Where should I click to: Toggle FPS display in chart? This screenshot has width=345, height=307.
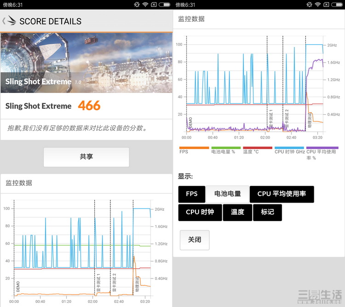pyautogui.click(x=192, y=194)
